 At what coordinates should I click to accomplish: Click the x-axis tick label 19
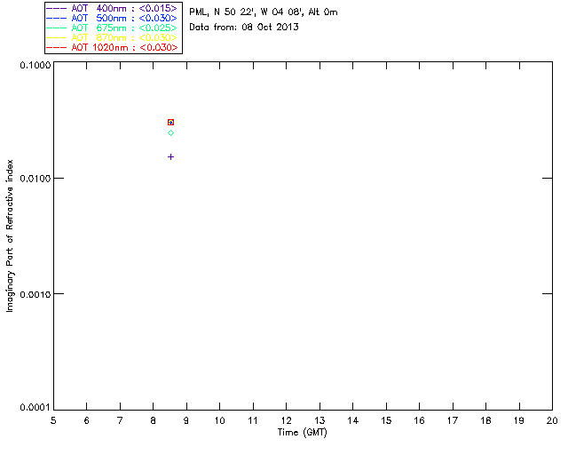pyautogui.click(x=519, y=420)
